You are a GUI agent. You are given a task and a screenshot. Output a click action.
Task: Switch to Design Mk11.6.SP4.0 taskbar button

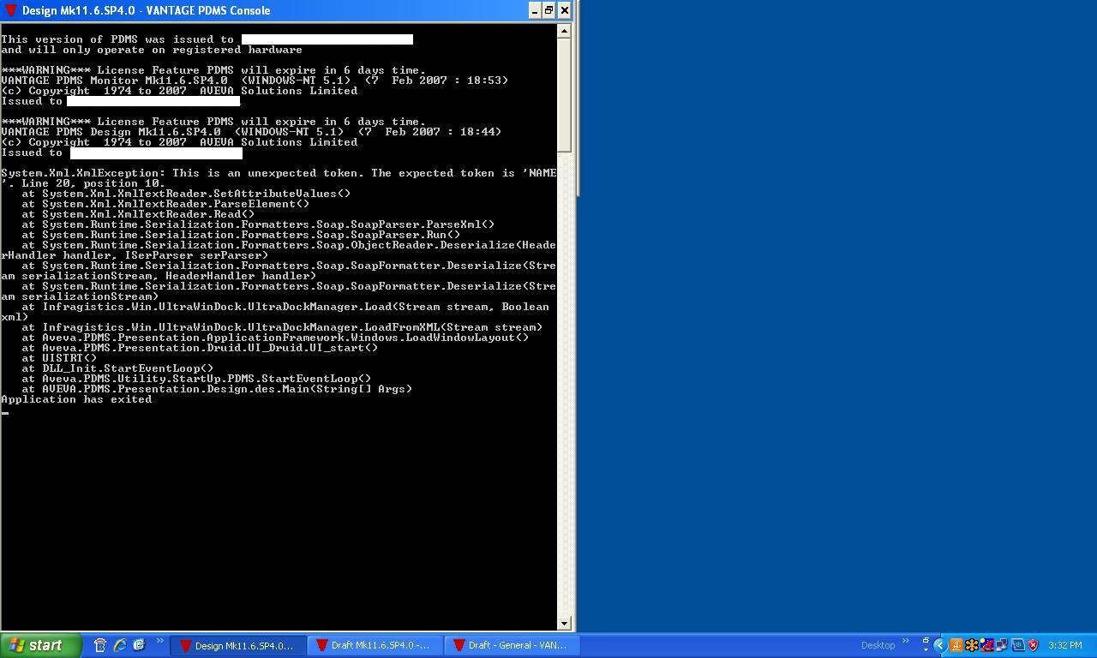[237, 645]
